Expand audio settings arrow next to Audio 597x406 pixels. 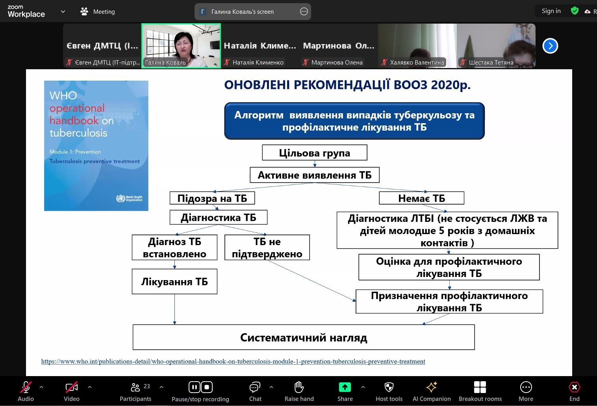click(41, 387)
